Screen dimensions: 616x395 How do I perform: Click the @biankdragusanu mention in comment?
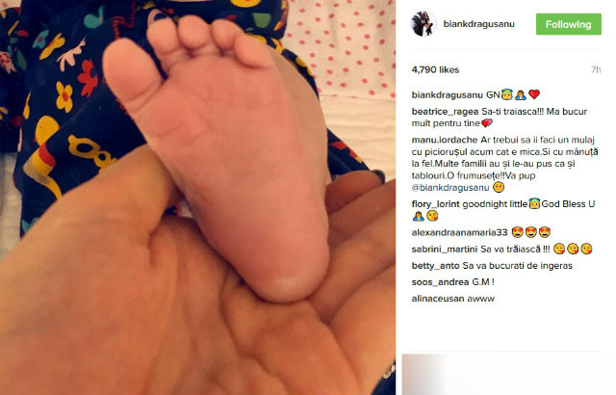[450, 188]
